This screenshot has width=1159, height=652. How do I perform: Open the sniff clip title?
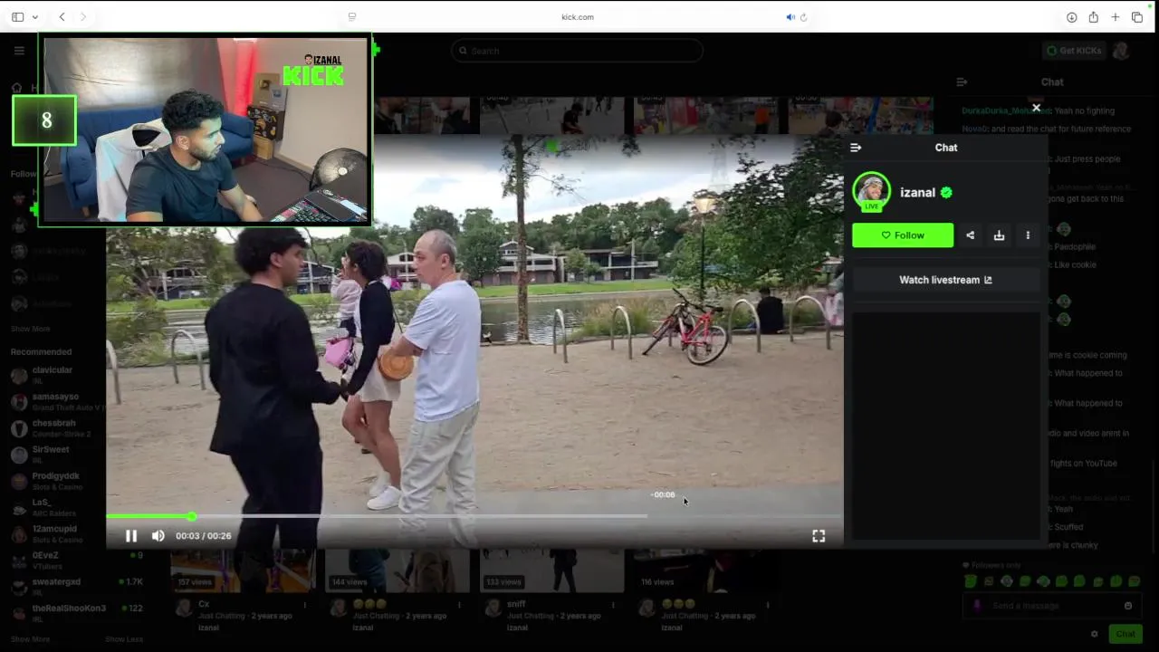tap(516, 604)
